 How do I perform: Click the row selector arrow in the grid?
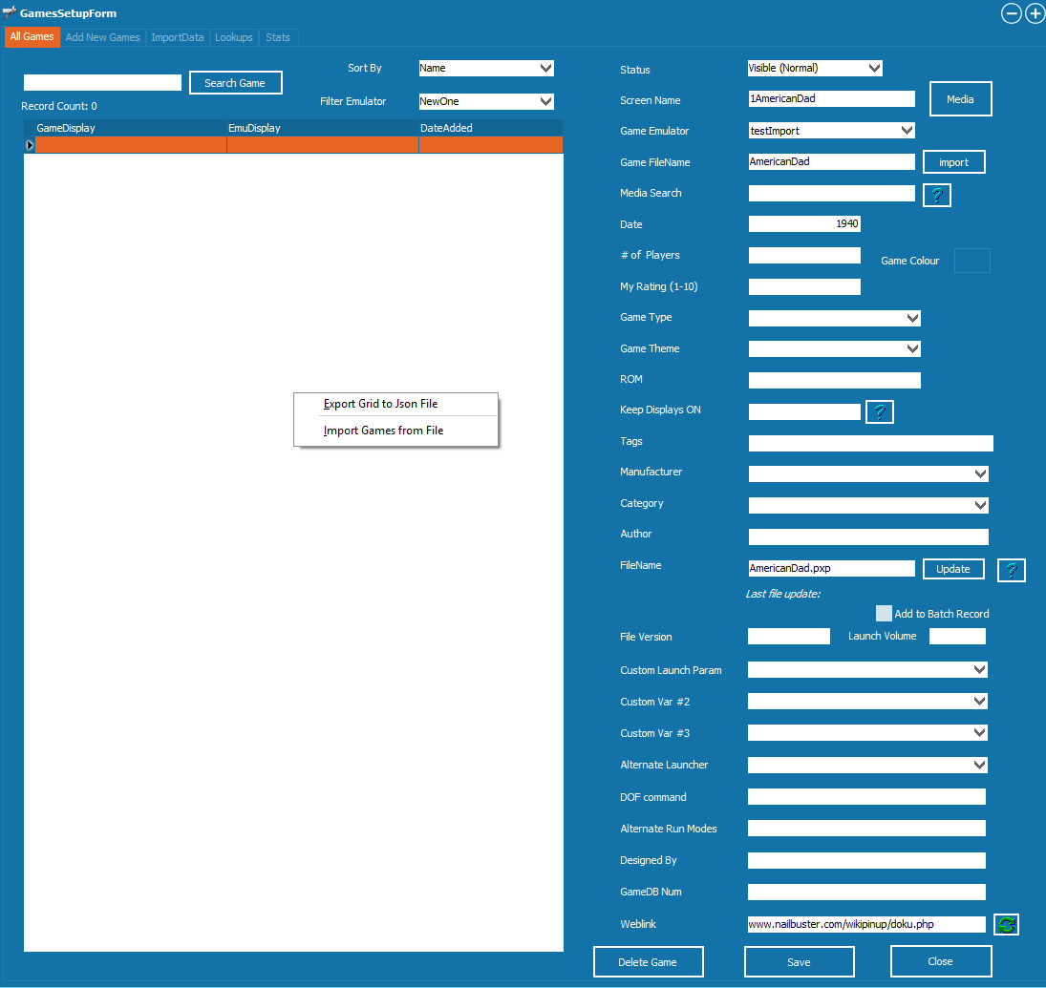pyautogui.click(x=30, y=145)
